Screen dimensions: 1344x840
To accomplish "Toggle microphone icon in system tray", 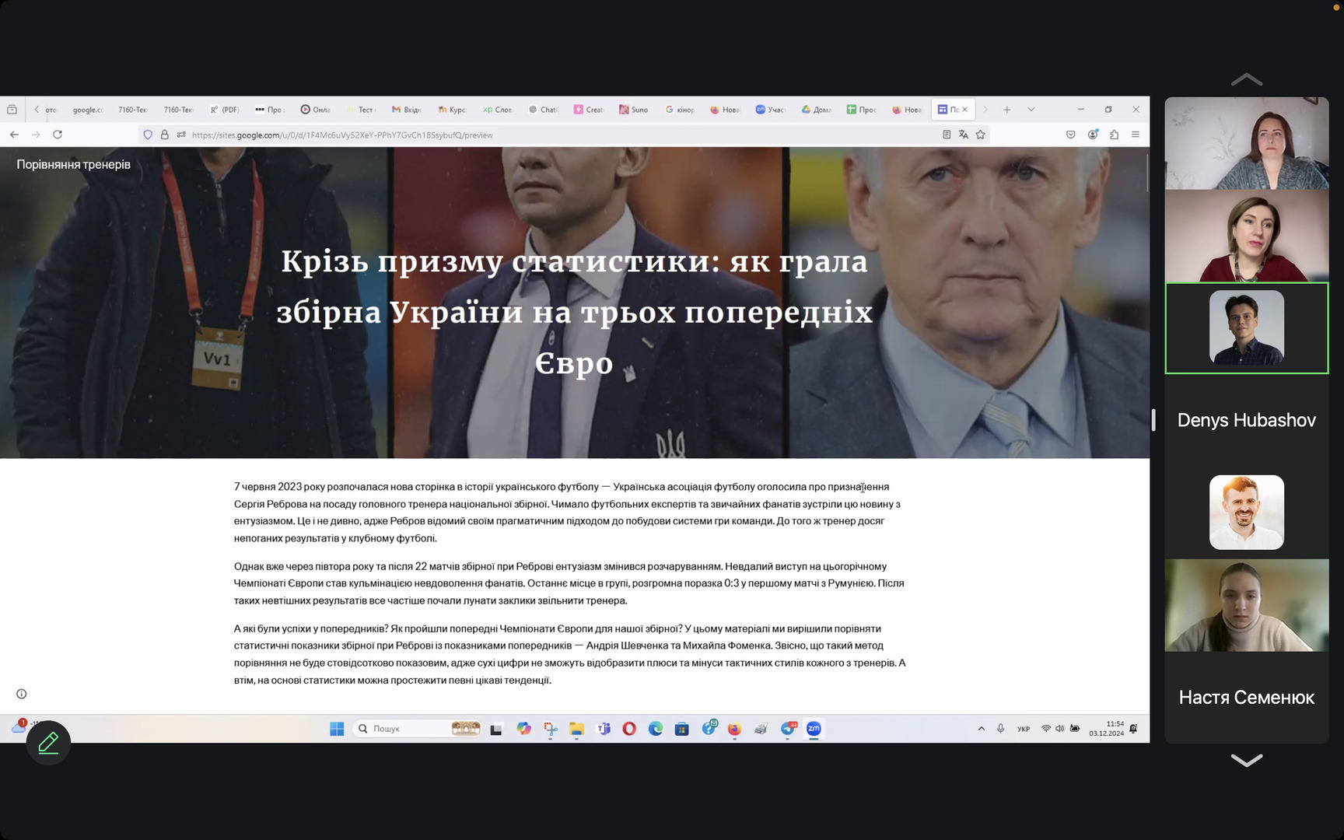I will (x=1000, y=729).
